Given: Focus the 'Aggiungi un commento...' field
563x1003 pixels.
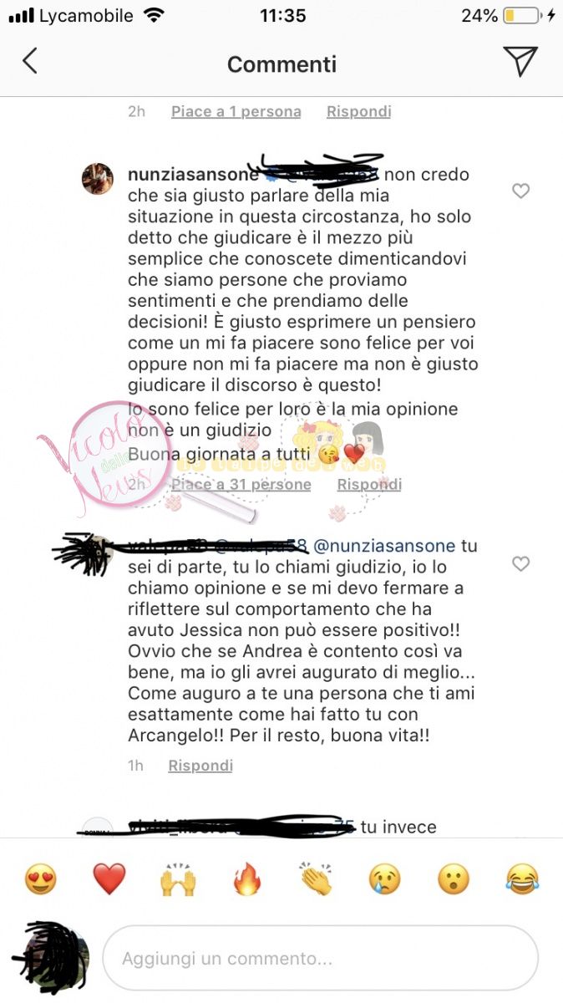Looking at the screenshot, I should click(x=320, y=958).
